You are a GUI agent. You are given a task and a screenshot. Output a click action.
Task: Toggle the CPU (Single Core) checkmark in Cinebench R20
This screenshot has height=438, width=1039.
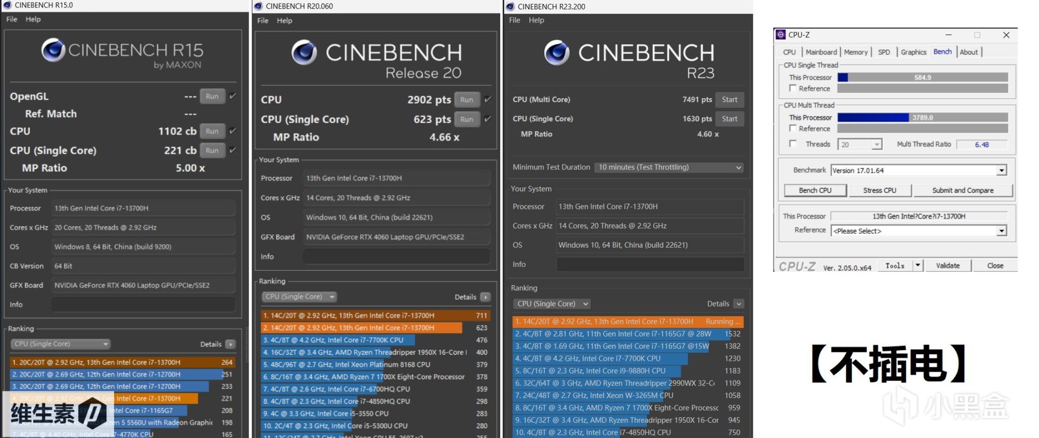tap(487, 119)
